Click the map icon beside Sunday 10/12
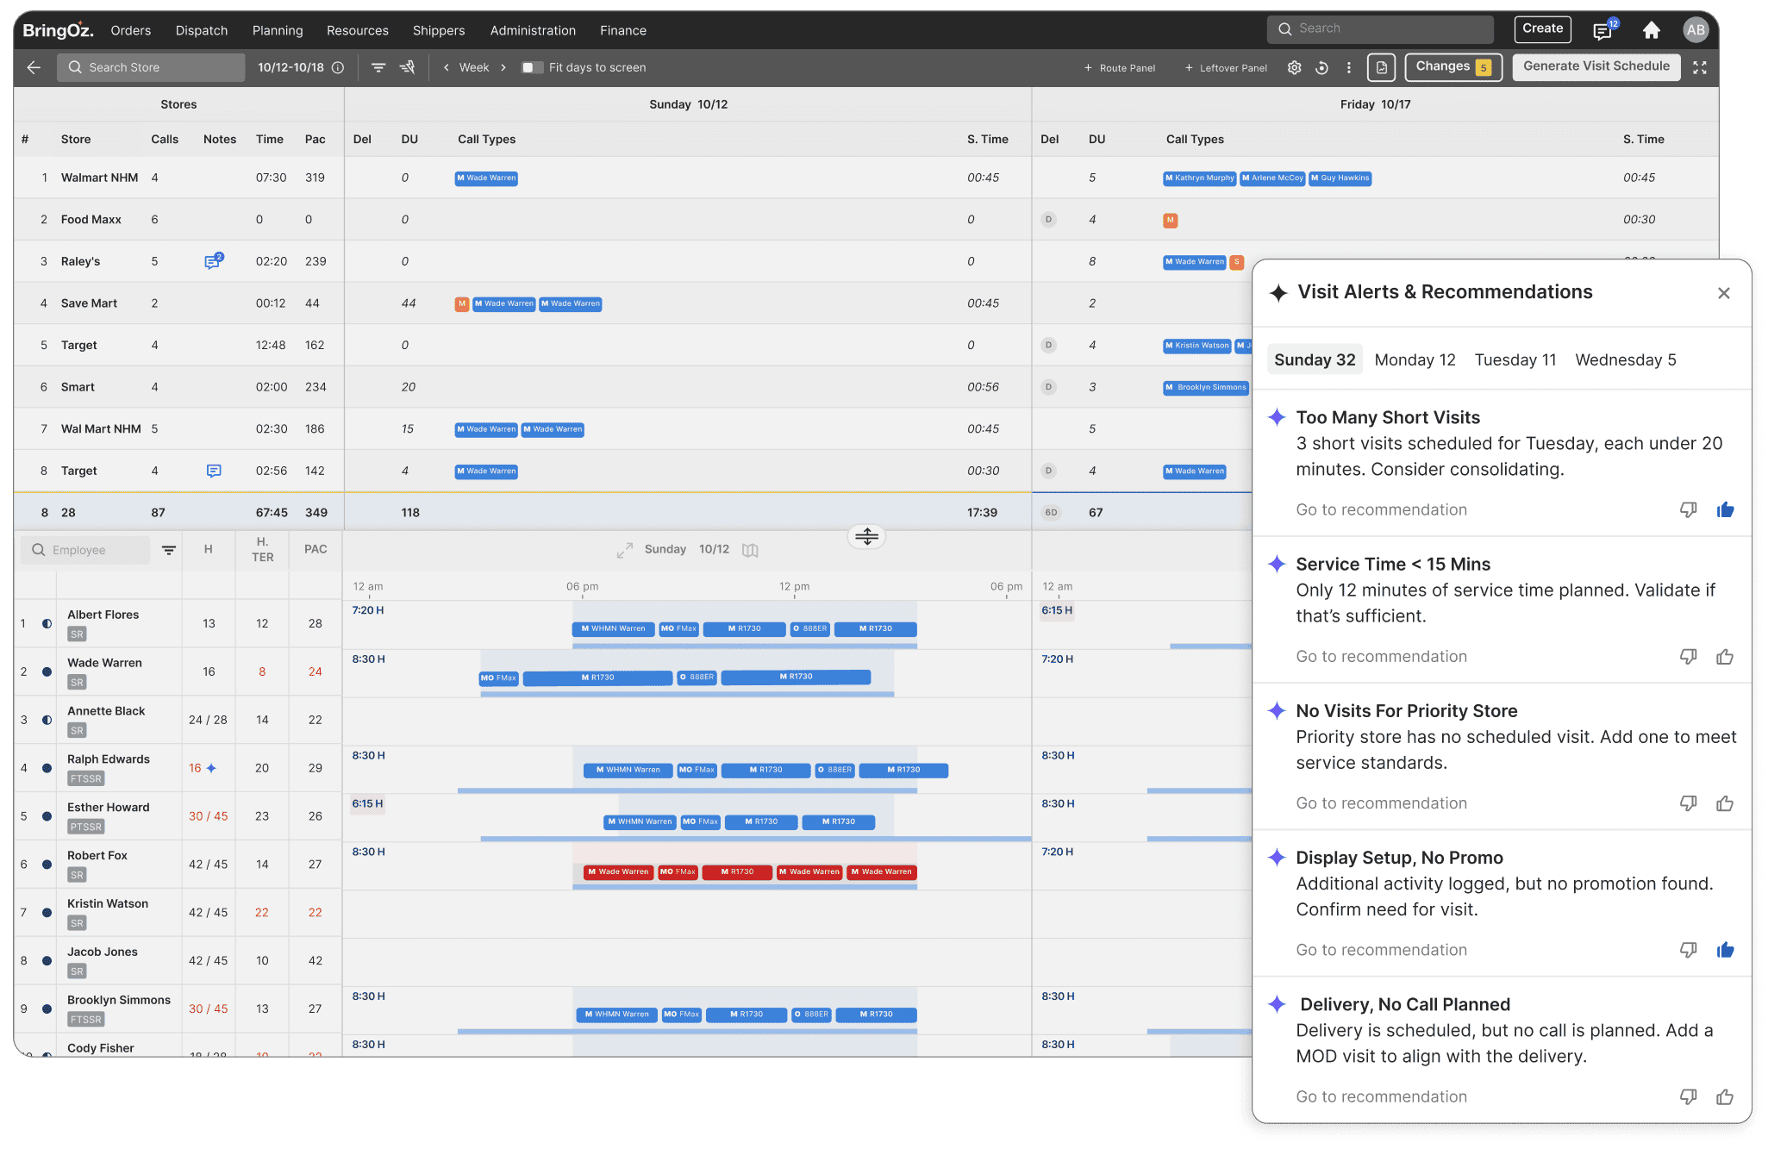 (750, 550)
